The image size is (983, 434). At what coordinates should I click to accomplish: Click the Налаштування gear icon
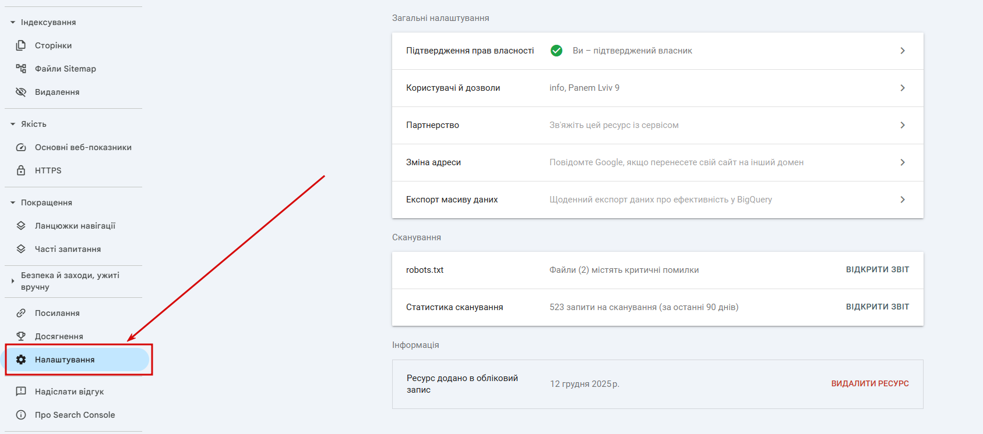click(x=21, y=360)
